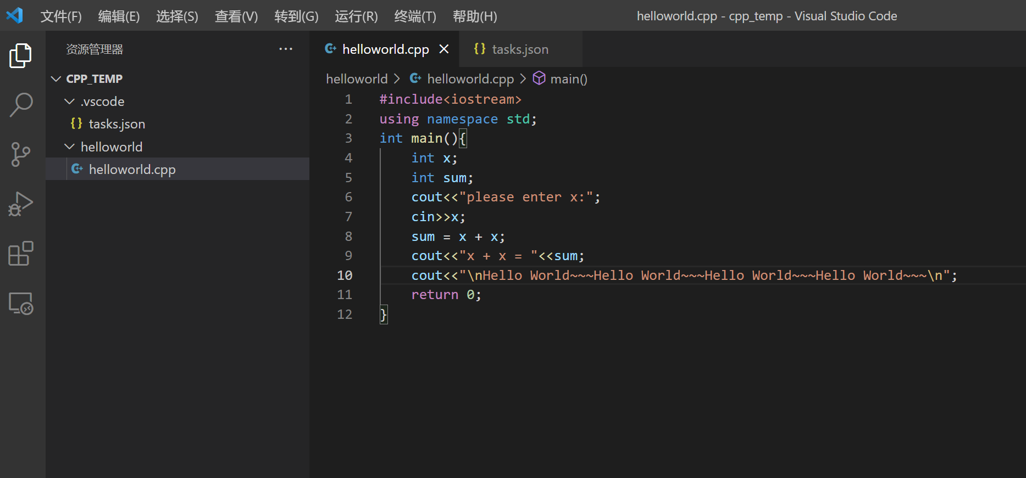Collapse the CPP_TEMP root folder

pyautogui.click(x=56, y=78)
